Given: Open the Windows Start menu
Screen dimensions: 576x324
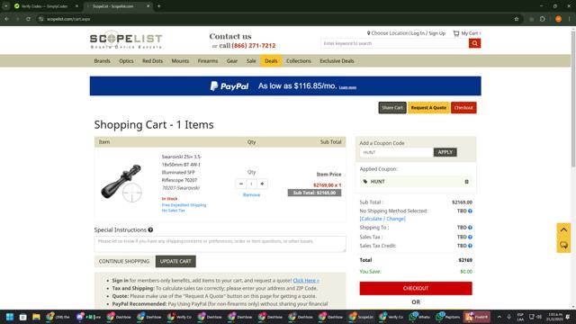Looking at the screenshot, I should pos(10,317).
